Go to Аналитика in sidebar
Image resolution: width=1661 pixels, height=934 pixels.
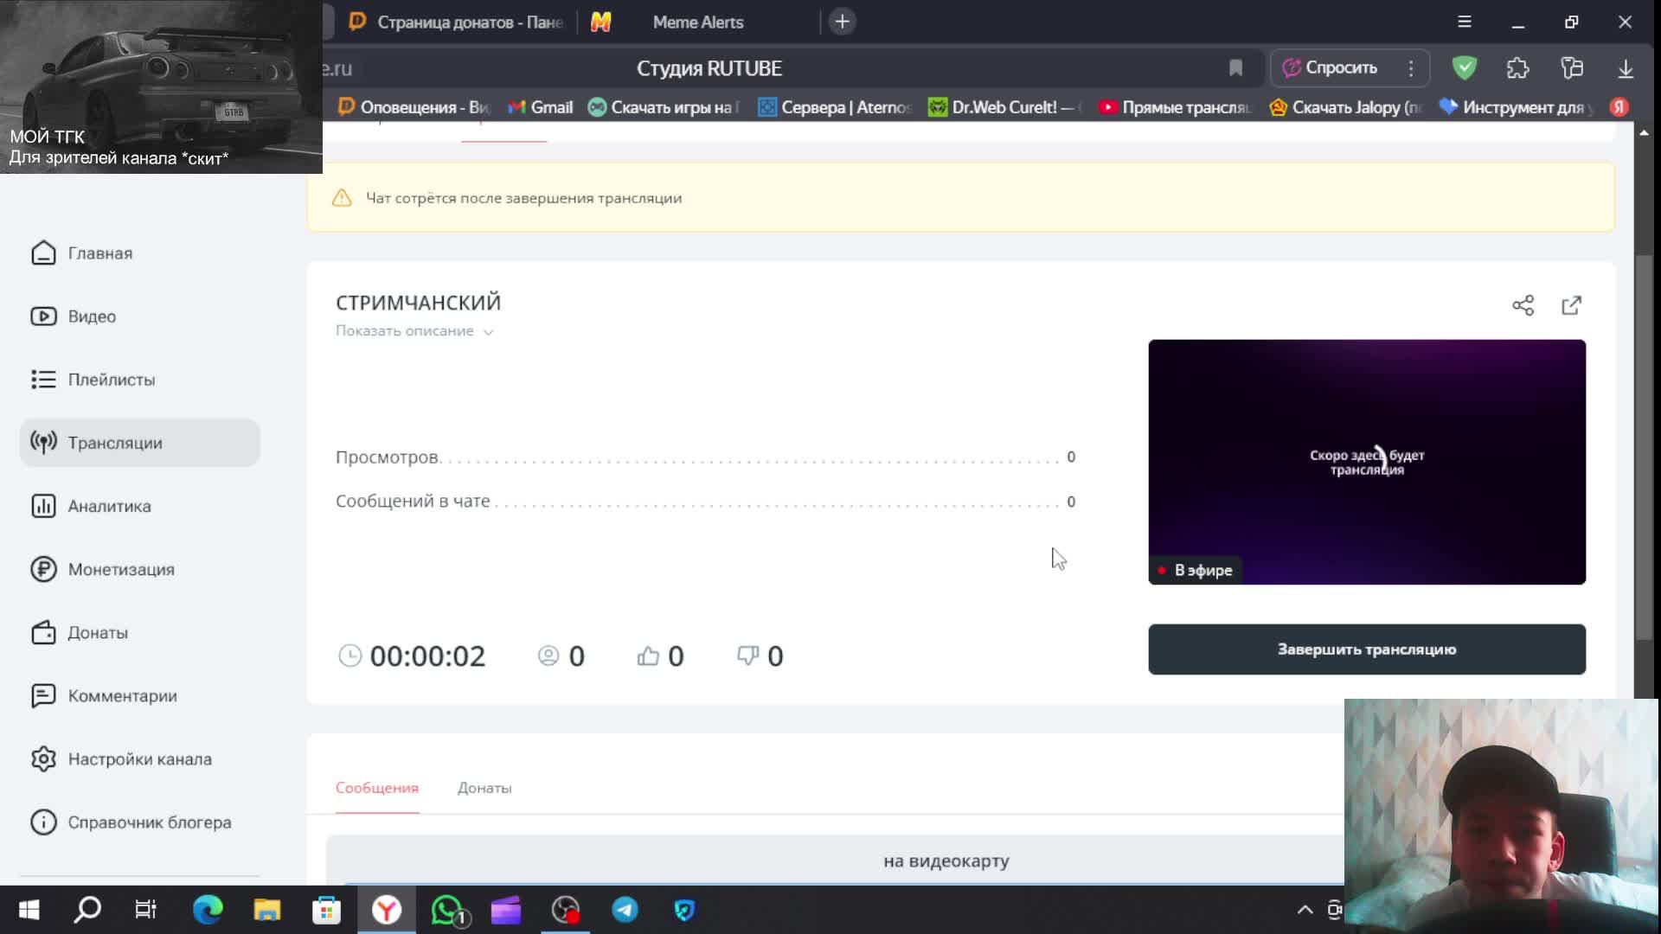pos(109,507)
